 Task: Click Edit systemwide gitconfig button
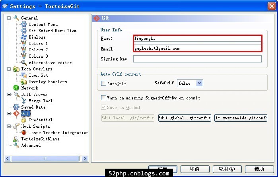[241, 118]
